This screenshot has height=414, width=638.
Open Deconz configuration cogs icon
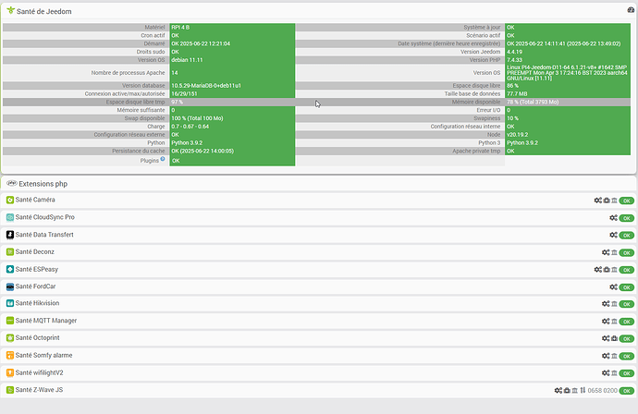pos(606,252)
